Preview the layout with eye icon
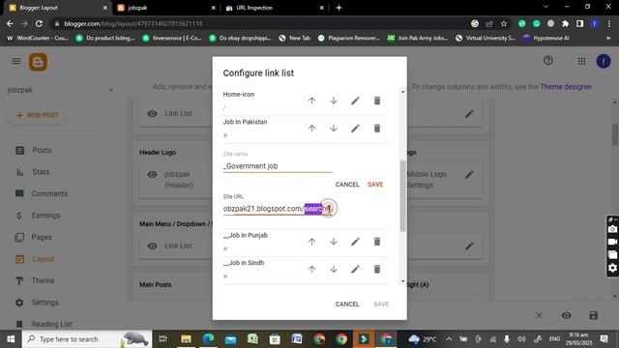This screenshot has height=348, width=619. (x=566, y=315)
